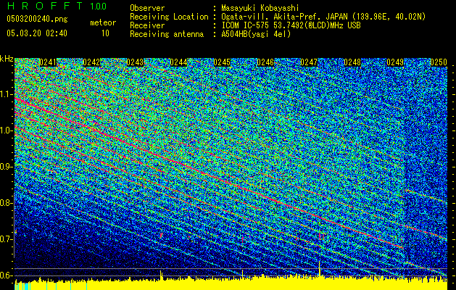Click the 1.0 frequency axis label
Image resolution: width=456 pixels, height=290 pixels.
[7, 130]
